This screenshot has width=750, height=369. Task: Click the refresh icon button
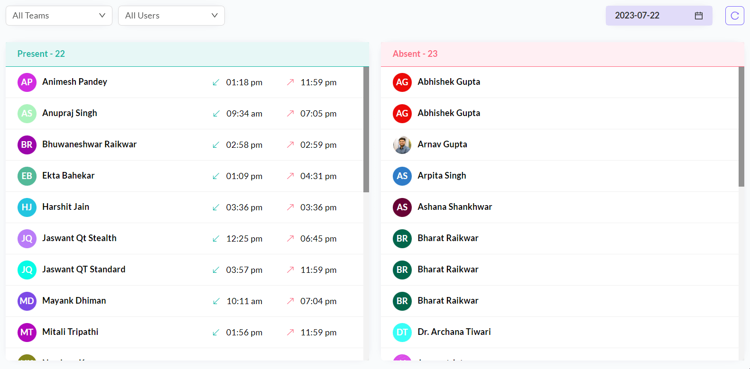click(x=734, y=16)
